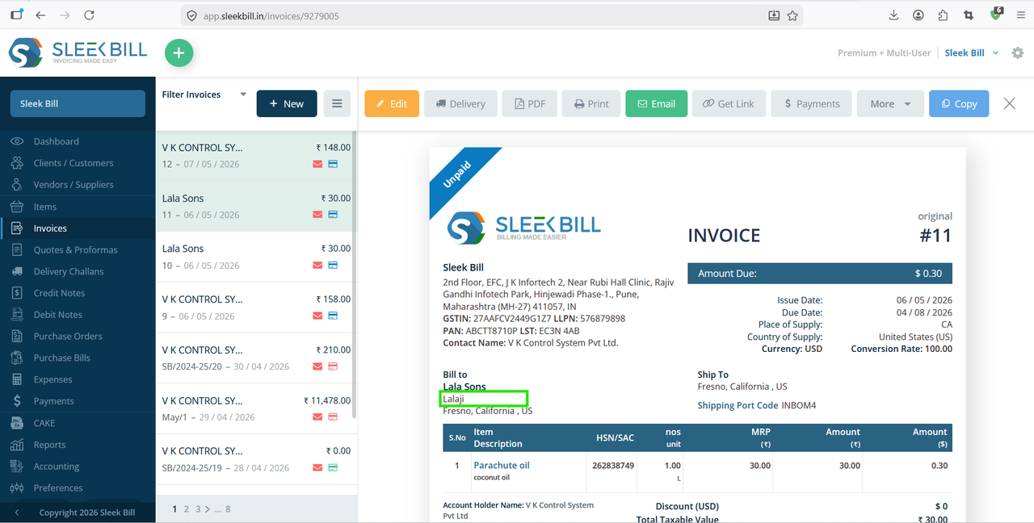
Task: Reload the page in the browser
Action: coord(89,15)
